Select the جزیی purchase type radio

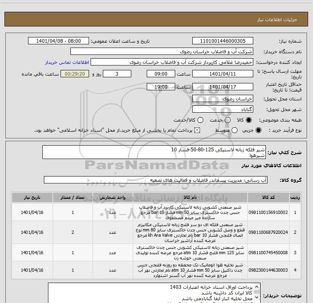[259, 130]
